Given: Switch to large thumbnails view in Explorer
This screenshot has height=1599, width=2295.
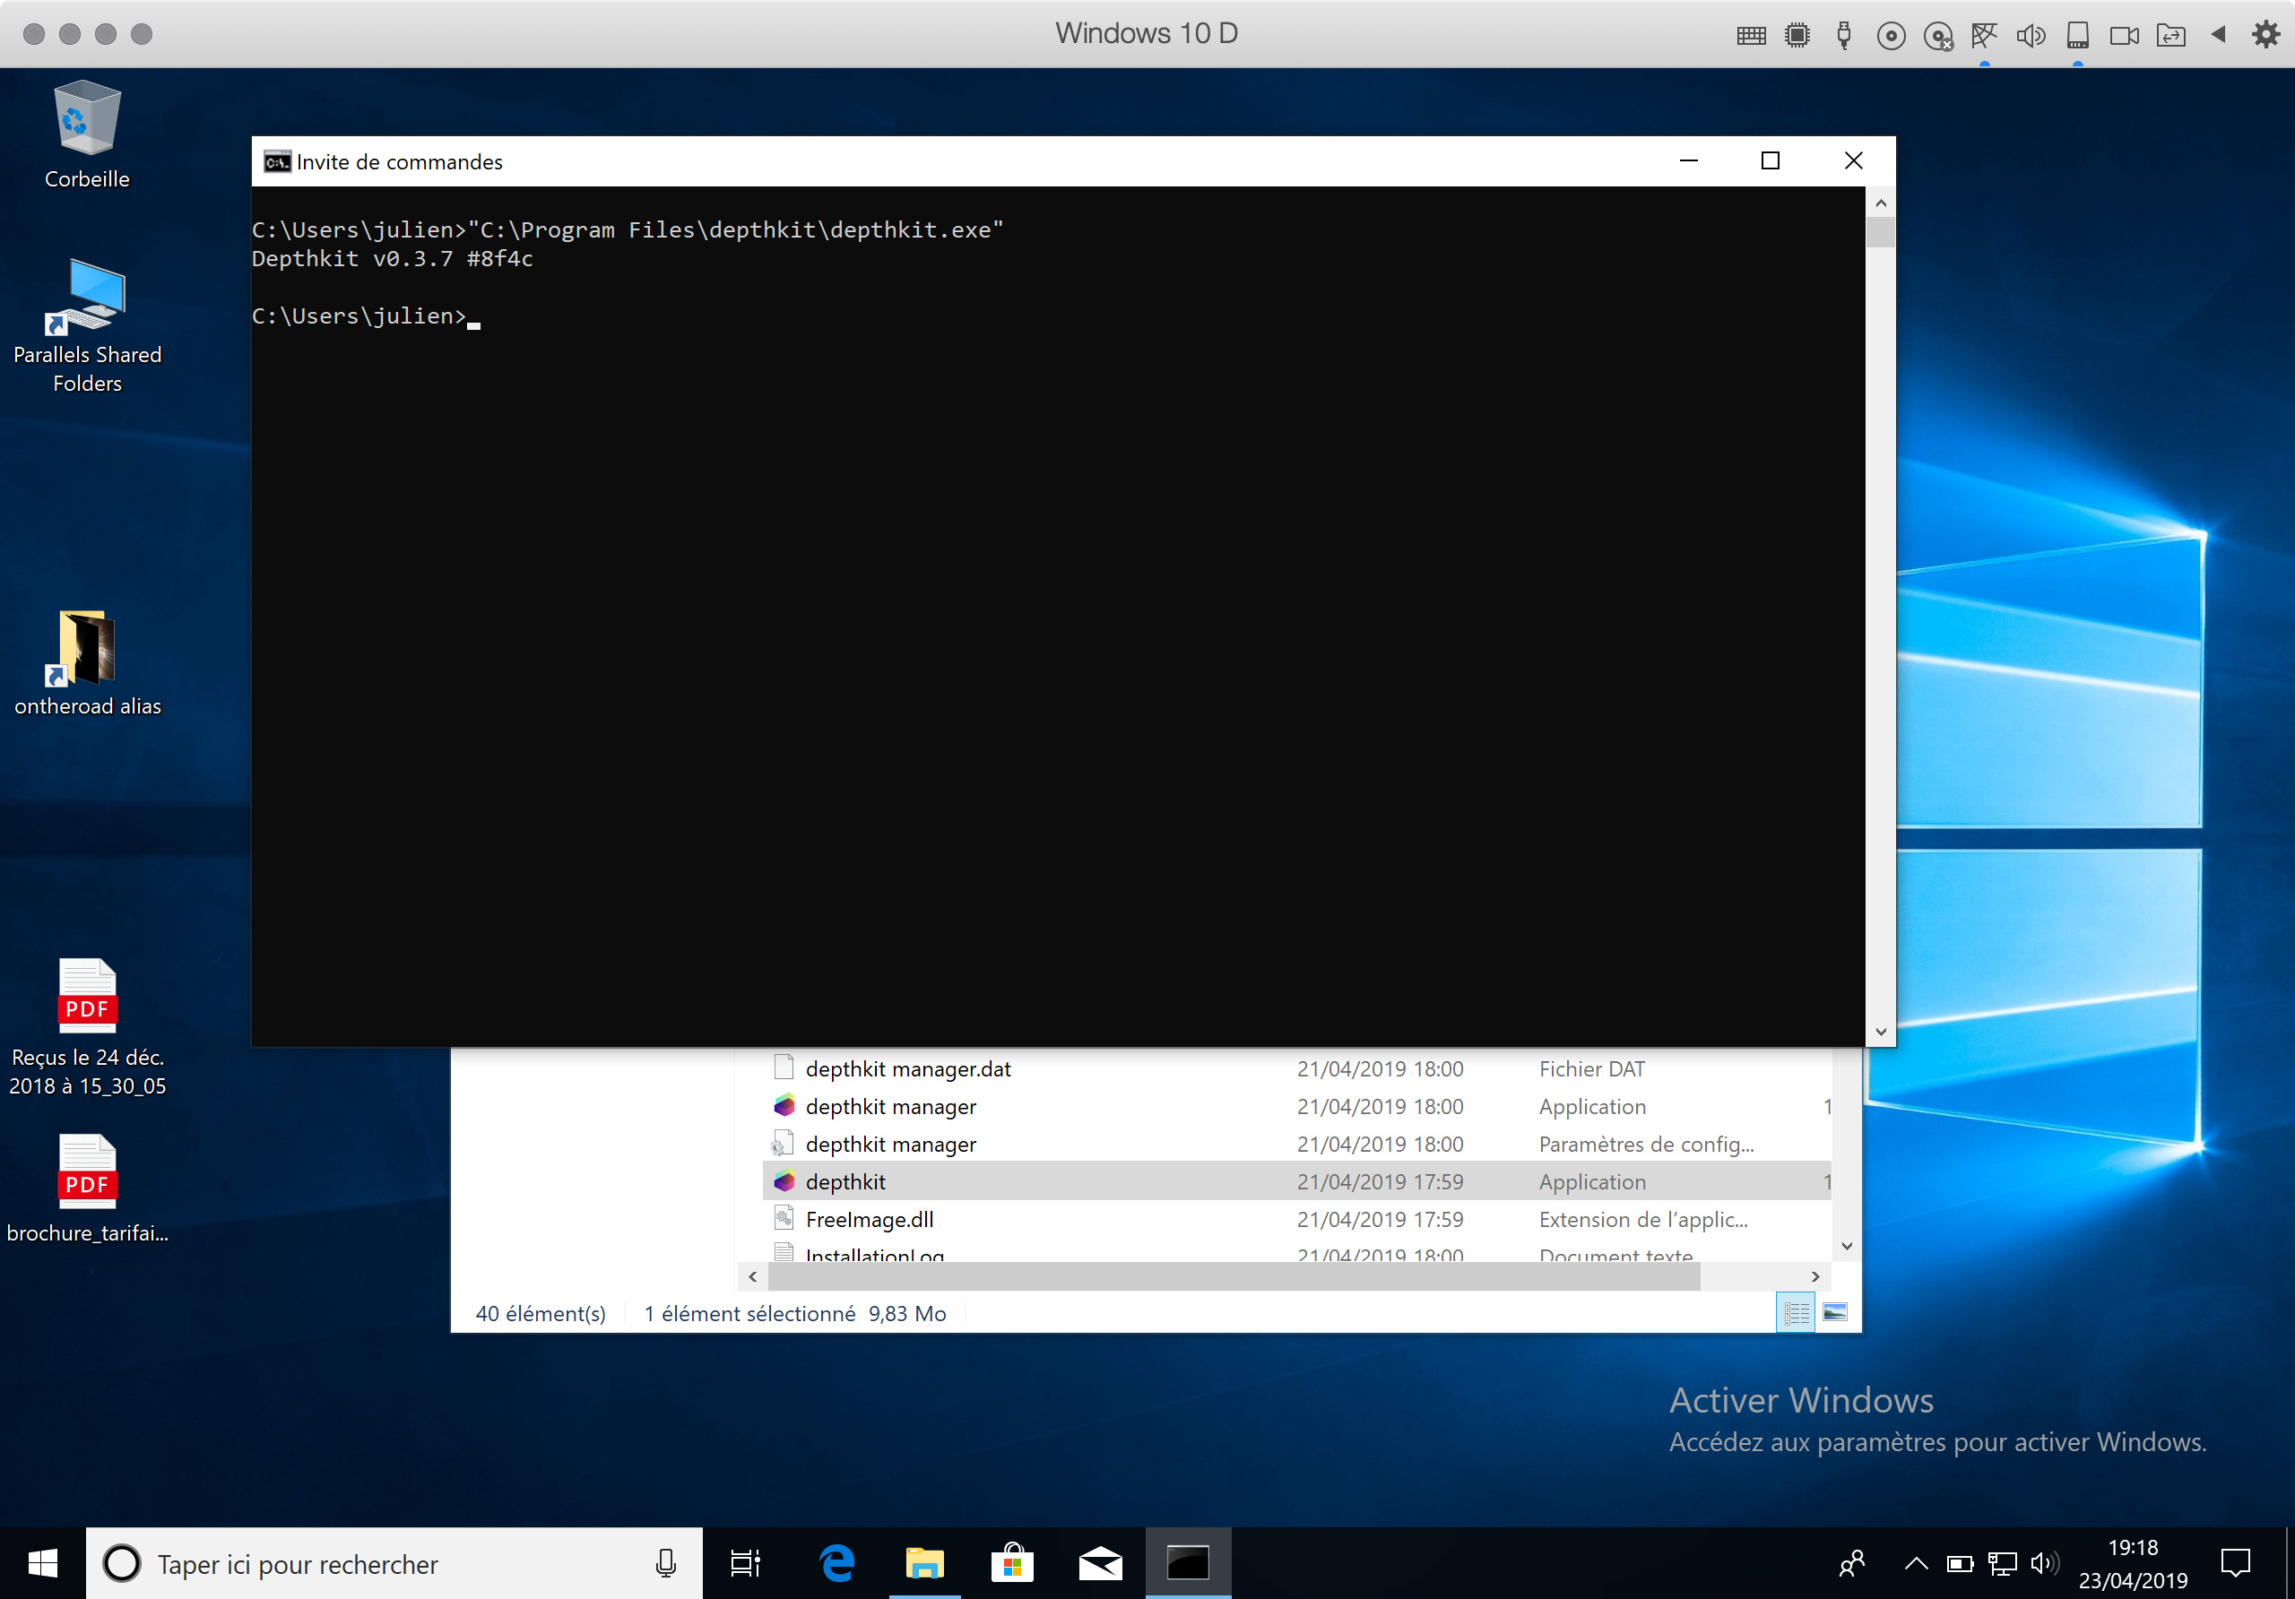Looking at the screenshot, I should [1835, 1313].
